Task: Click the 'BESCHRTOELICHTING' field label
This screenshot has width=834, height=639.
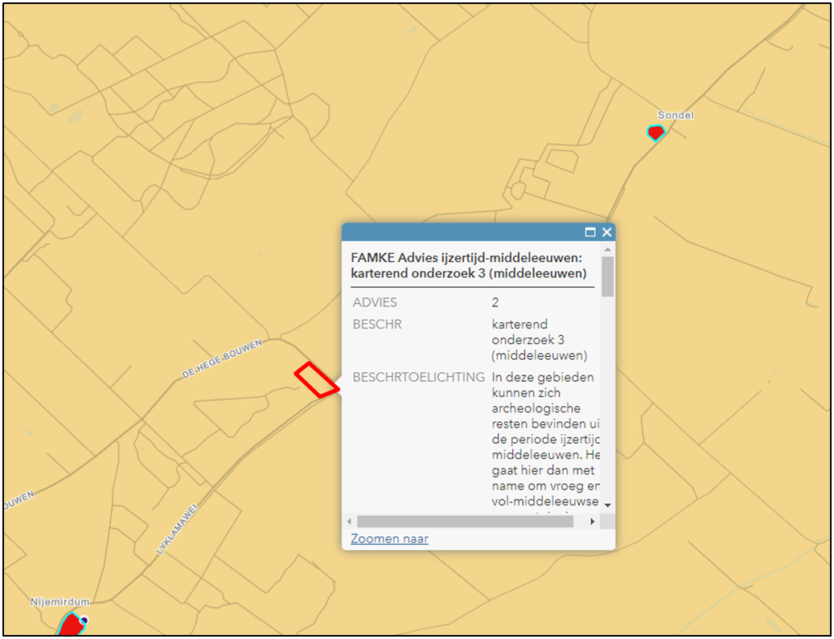Action: click(418, 378)
